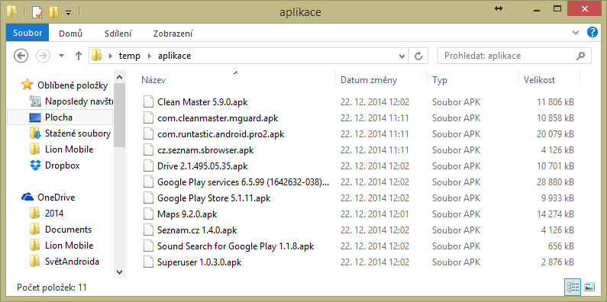
Task: Select Sound Search for Google Play 1.1.8.apk
Action: 235,246
